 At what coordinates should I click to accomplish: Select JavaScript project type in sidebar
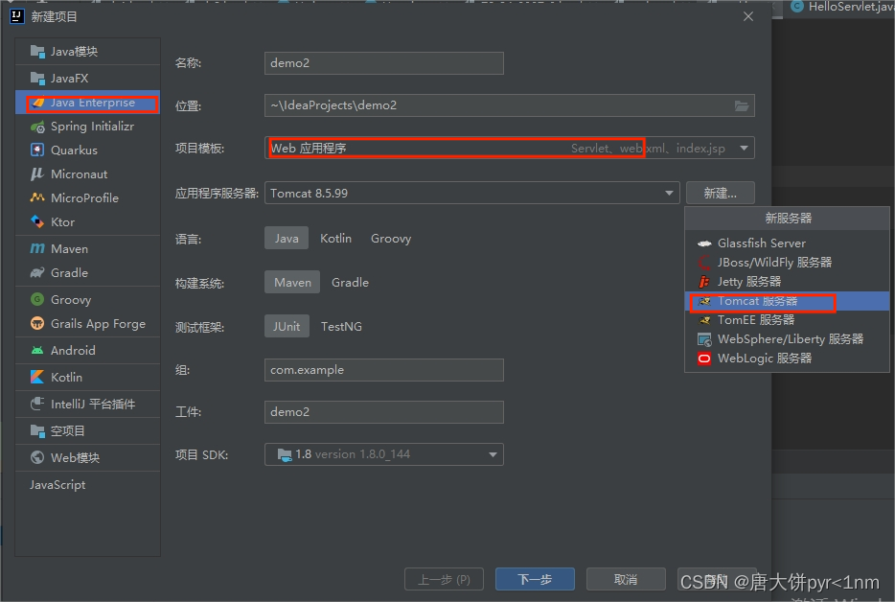click(x=88, y=484)
